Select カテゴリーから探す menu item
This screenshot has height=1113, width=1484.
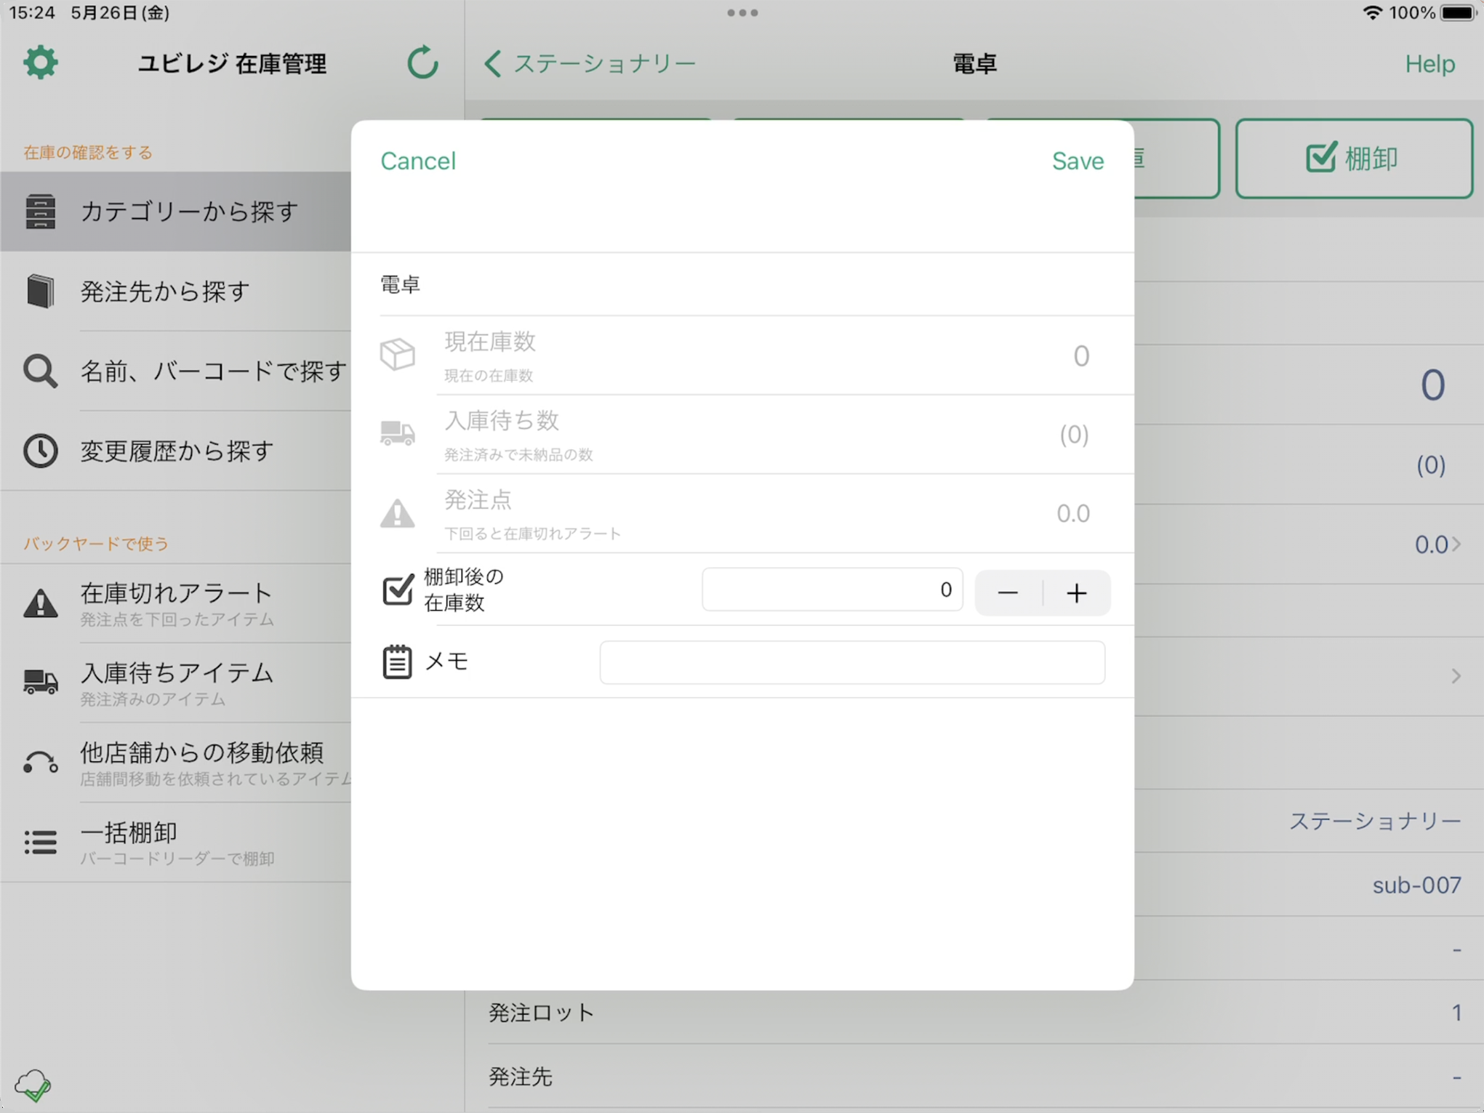[176, 212]
